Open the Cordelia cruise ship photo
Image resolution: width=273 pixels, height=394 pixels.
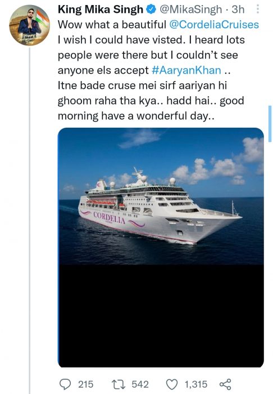pyautogui.click(x=161, y=196)
